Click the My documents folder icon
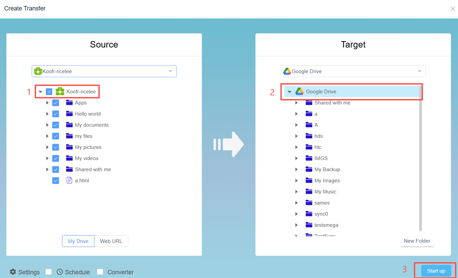This screenshot has width=458, height=278. [x=69, y=125]
